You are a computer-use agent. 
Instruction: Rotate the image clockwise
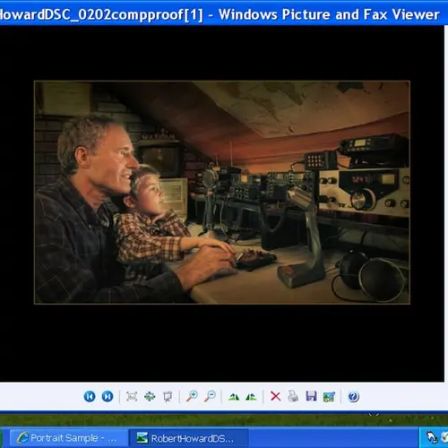click(234, 397)
